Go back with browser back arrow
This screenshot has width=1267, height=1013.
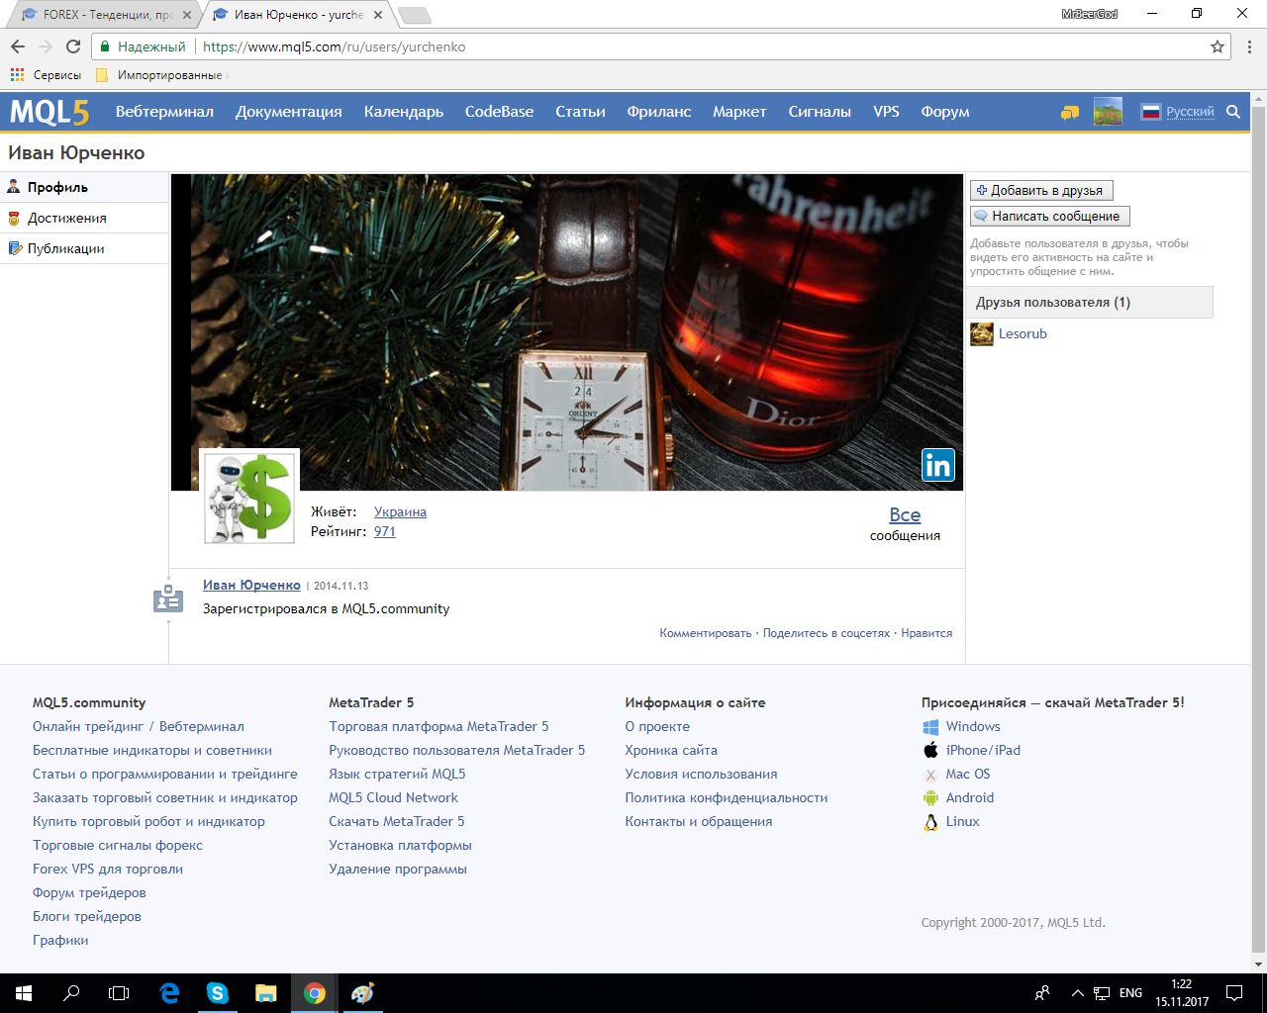tap(18, 46)
